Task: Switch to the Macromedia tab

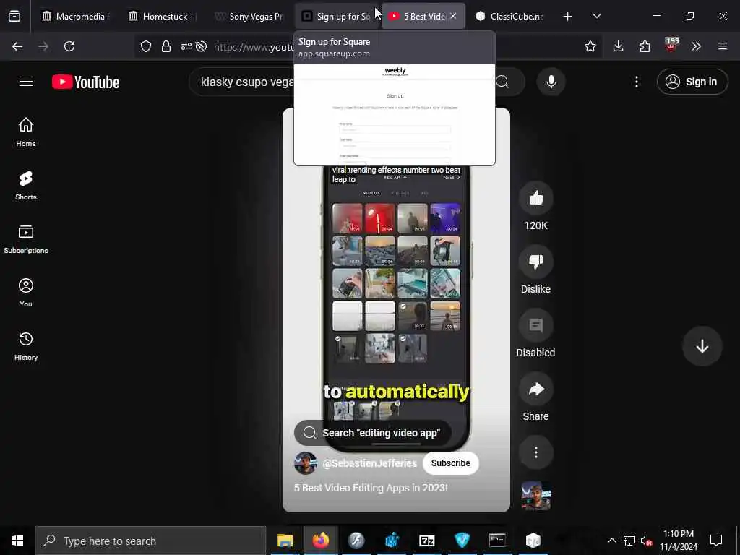Action: [x=75, y=17]
